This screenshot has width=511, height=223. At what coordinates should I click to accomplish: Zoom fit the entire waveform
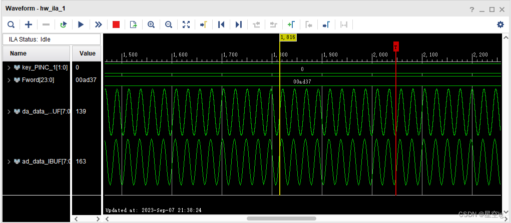pos(186,24)
